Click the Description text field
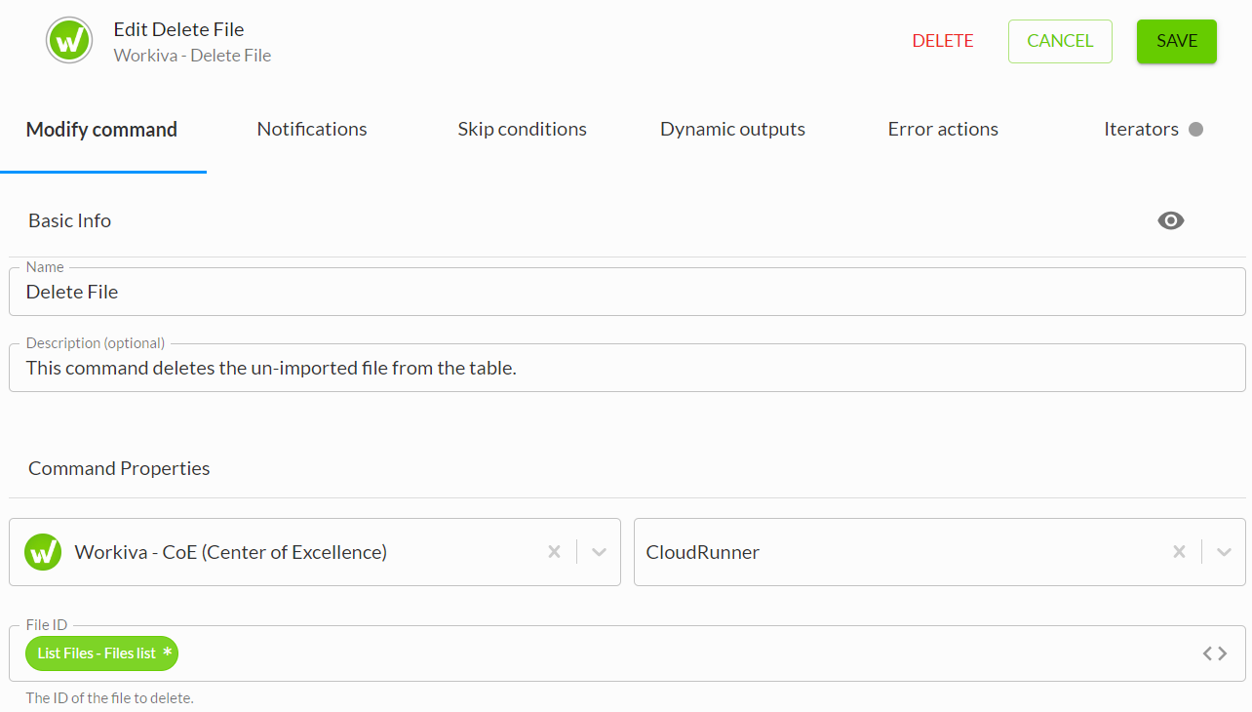This screenshot has height=712, width=1252. point(627,368)
